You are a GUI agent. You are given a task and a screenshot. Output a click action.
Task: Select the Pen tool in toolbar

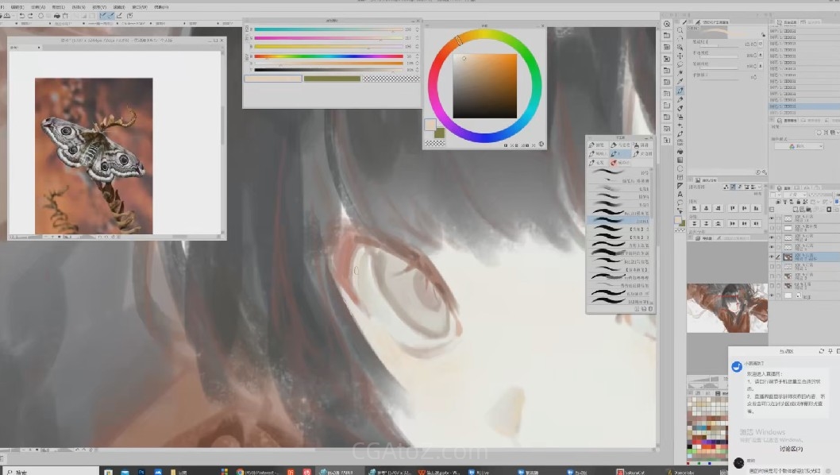click(x=680, y=91)
